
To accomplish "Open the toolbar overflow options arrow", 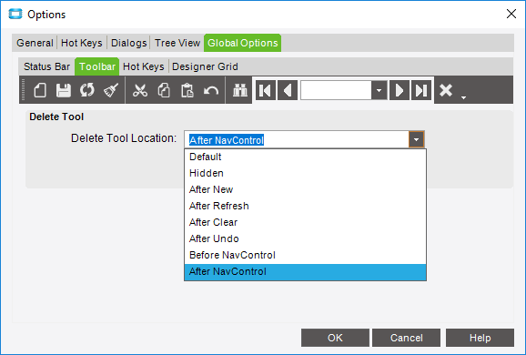I will click(463, 97).
